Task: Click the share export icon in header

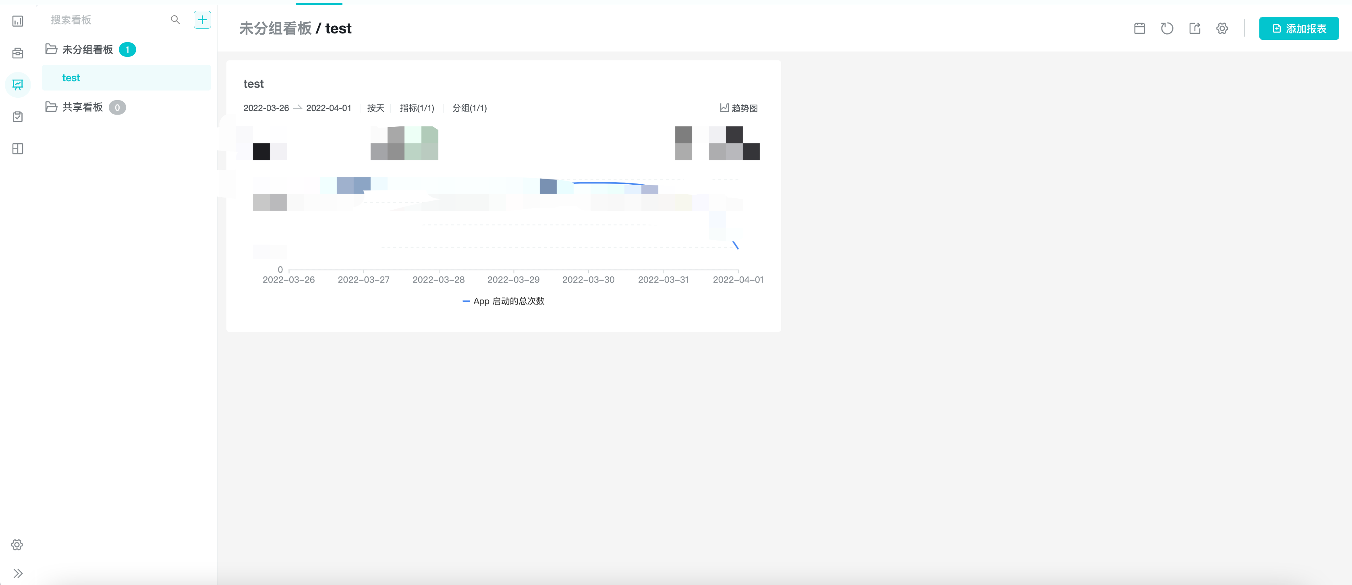Action: click(1194, 28)
